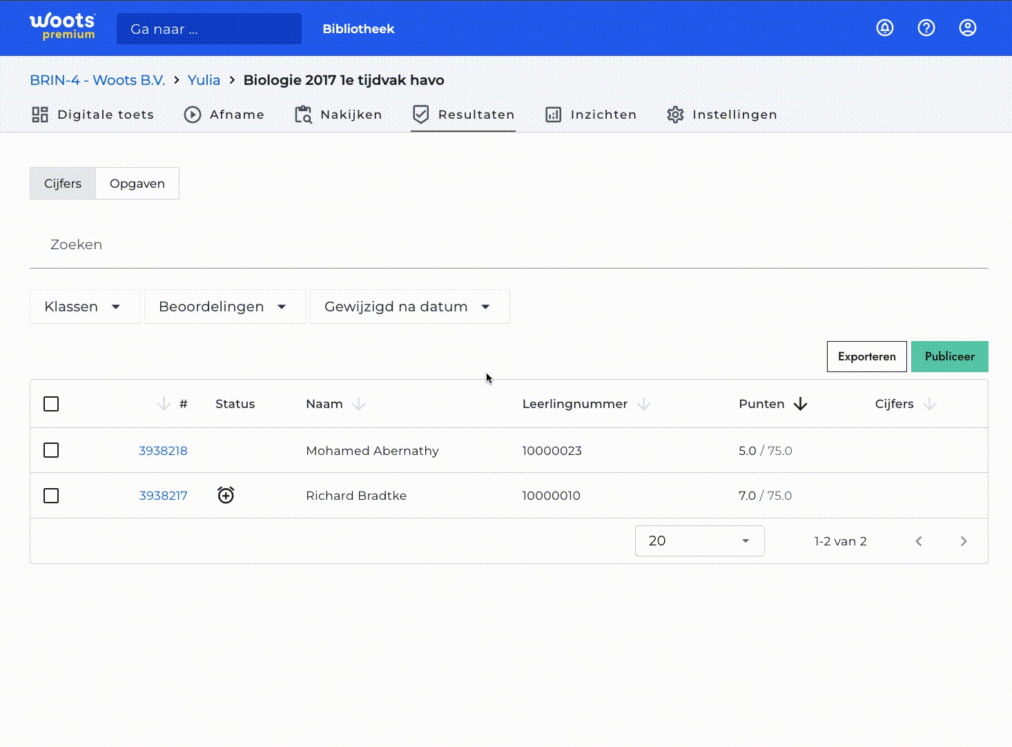Open BRIN-4 - Woots B.V. breadcrumb
This screenshot has width=1012, height=747.
click(97, 80)
